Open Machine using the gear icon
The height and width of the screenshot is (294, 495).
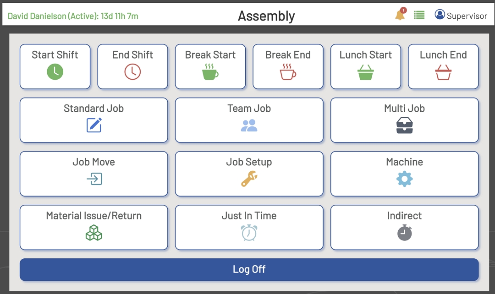tap(404, 180)
